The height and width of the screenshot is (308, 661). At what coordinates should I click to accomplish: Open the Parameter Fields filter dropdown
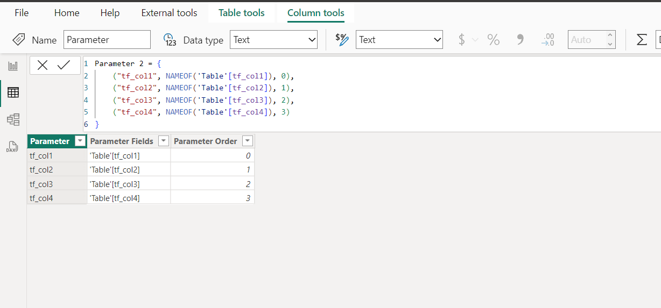pyautogui.click(x=164, y=141)
